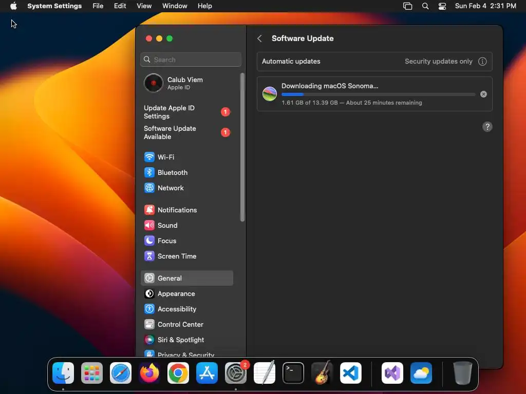526x394 pixels.
Task: Open Screen Time settings
Action: coord(186,257)
